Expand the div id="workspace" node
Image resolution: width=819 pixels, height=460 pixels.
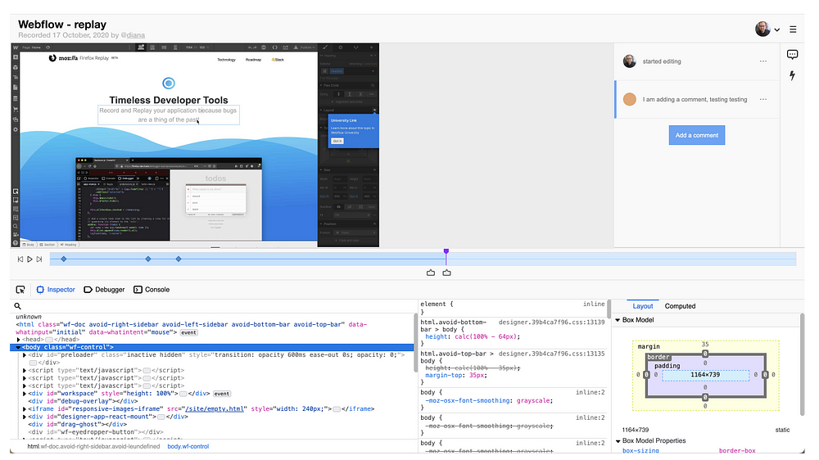[24, 394]
